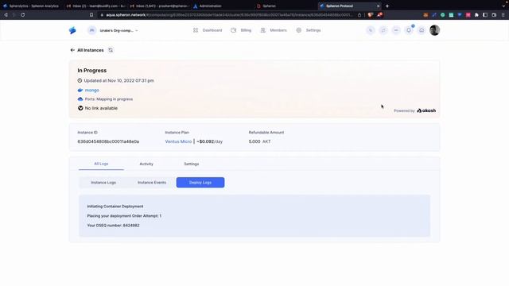Click the bookmark icon in address bar
Image resolution: width=509 pixels, height=286 pixels.
[x=91, y=14]
